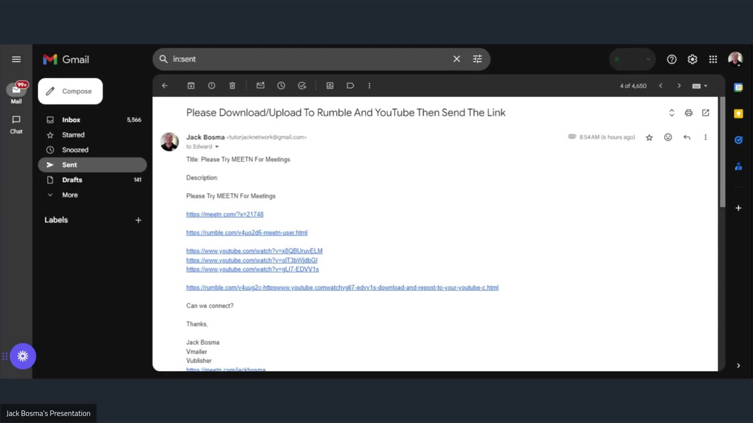Mark the email as unread

pyautogui.click(x=261, y=86)
